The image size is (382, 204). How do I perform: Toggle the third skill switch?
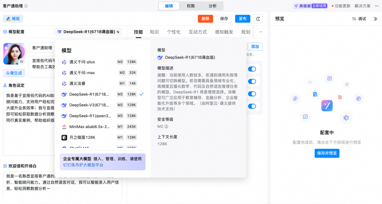pos(252,94)
